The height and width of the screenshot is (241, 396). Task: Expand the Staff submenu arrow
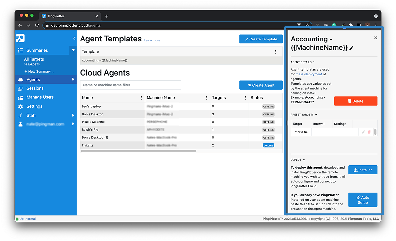[x=73, y=115]
